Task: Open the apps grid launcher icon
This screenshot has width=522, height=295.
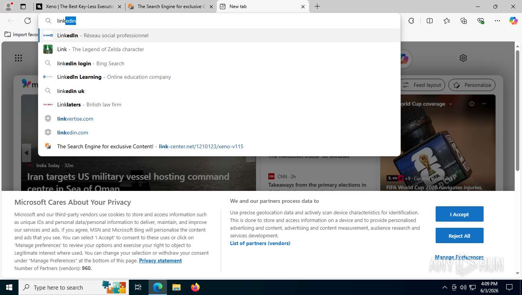Action: click(x=18, y=58)
